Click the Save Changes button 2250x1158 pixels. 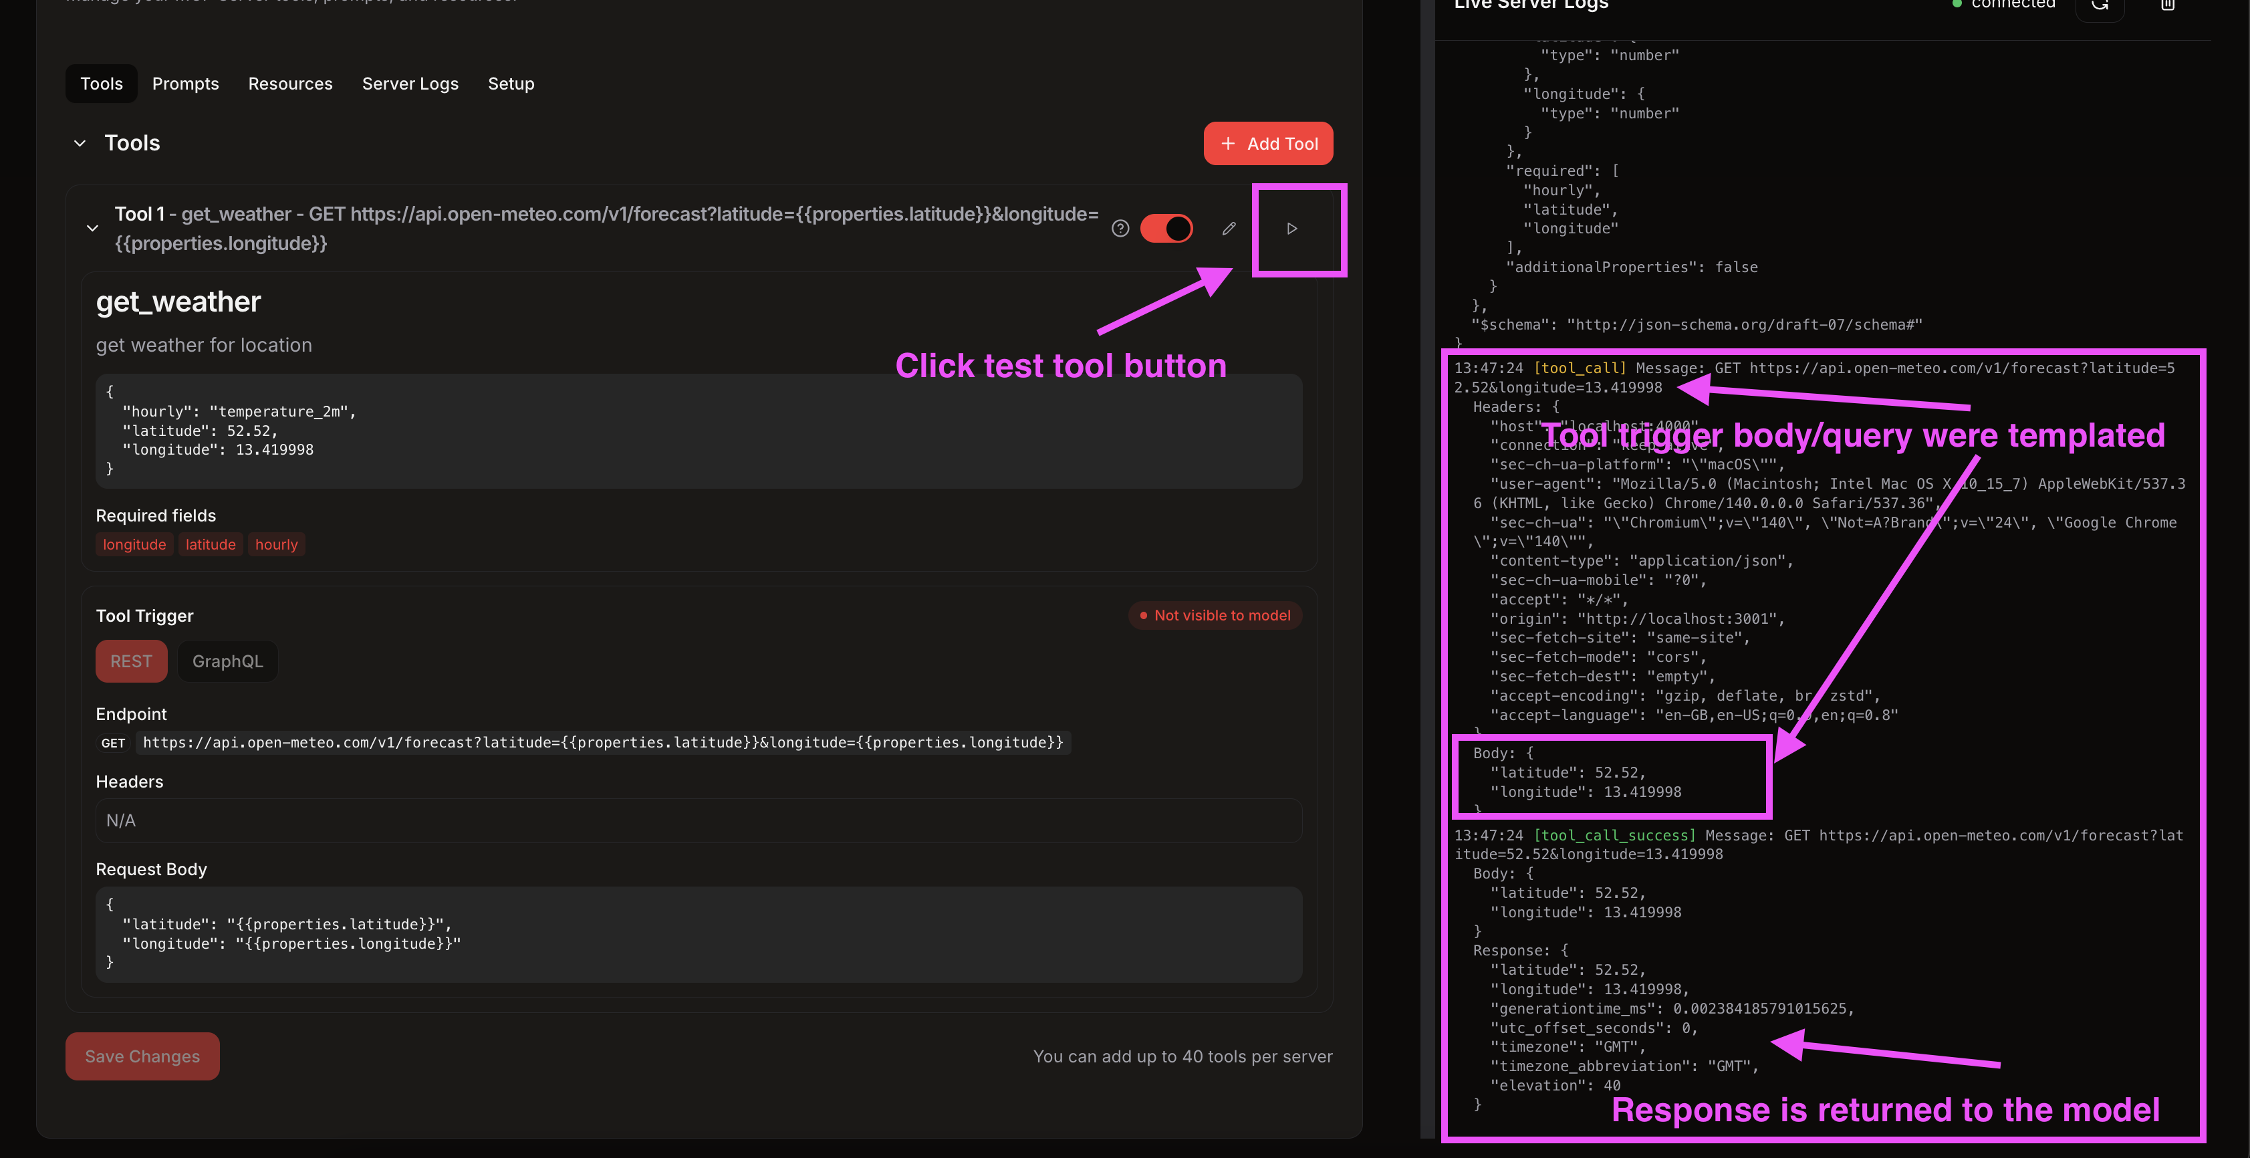pos(142,1056)
